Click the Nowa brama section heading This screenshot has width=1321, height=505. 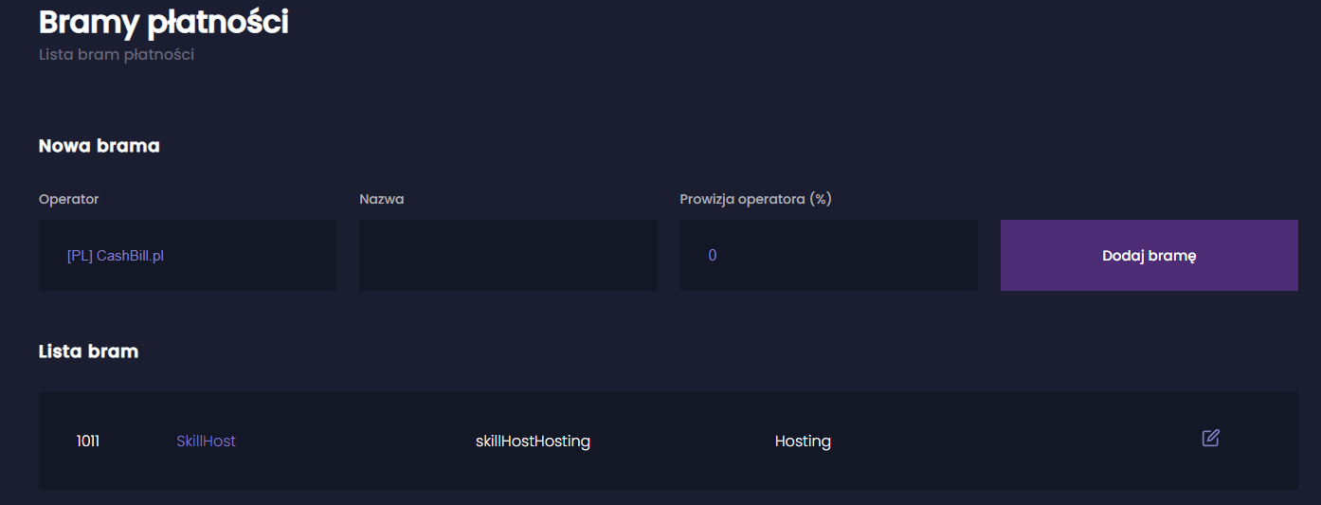point(99,146)
